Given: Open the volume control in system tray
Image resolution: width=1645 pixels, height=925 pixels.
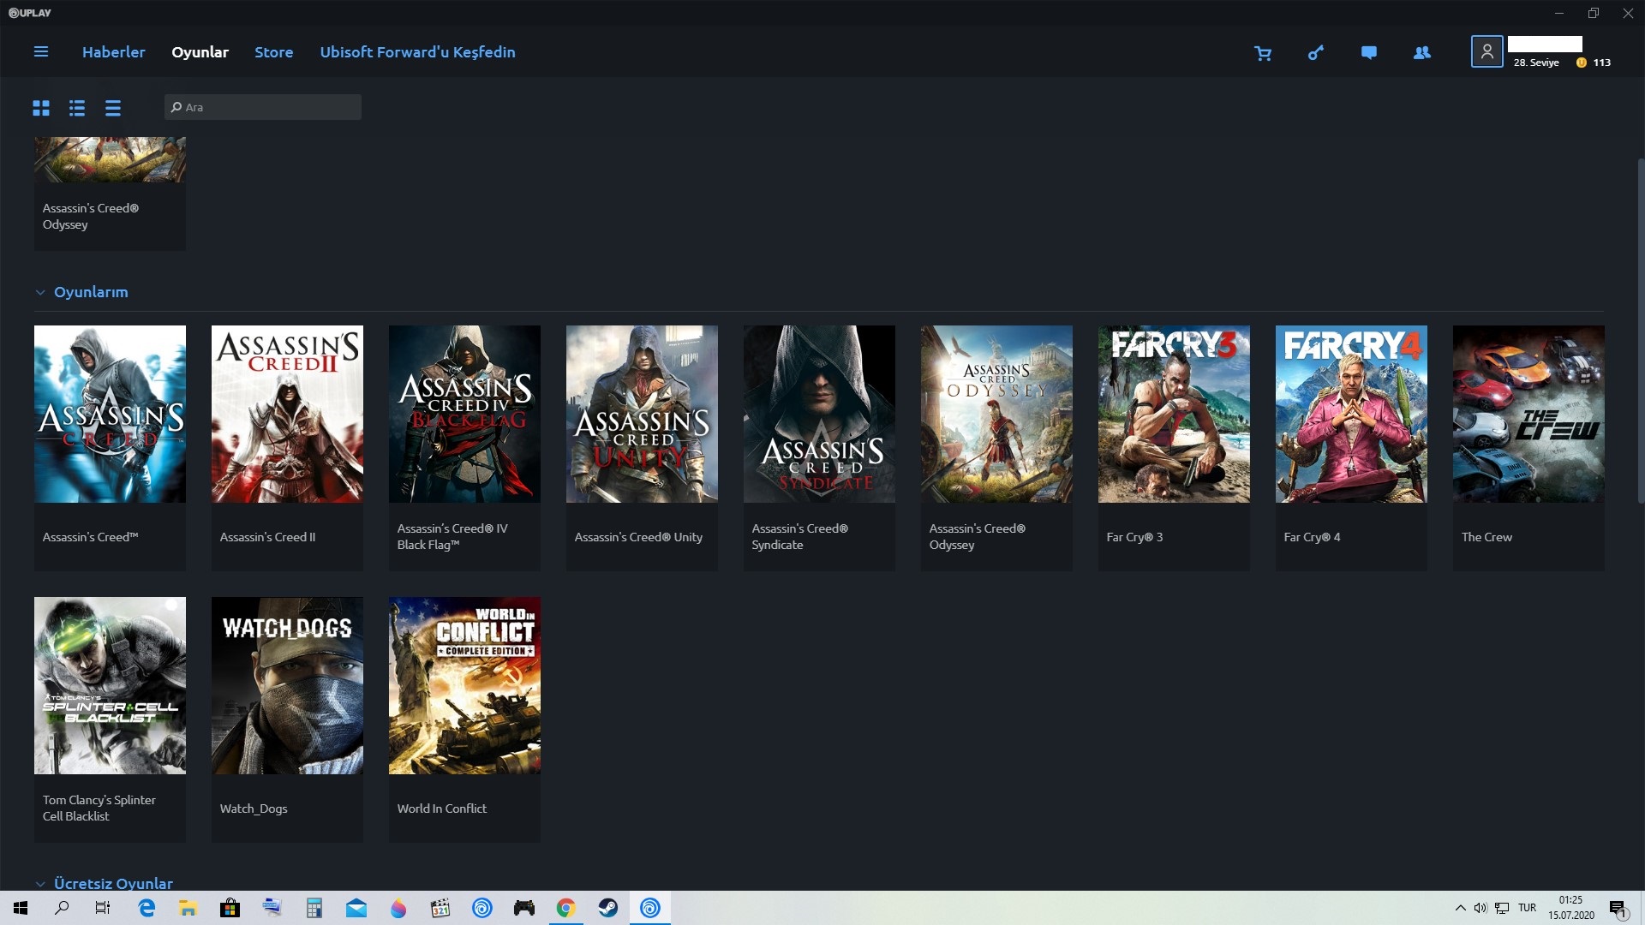Looking at the screenshot, I should [1480, 908].
